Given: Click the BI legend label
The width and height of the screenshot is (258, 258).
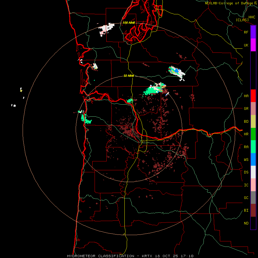Looking at the screenshot, I should pos(246,210).
